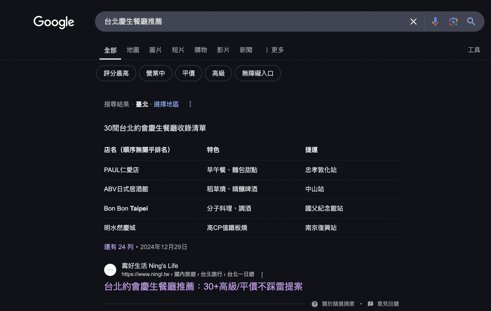Switch to the 影片 tab
491x311 pixels.
click(x=223, y=50)
